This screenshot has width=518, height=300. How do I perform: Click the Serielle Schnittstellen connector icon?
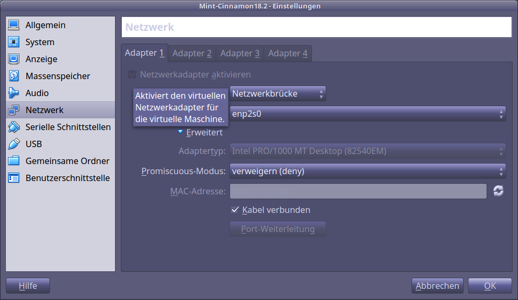[x=14, y=127]
